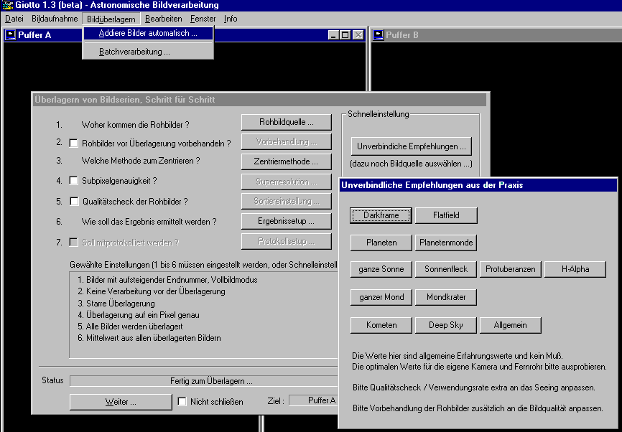
Task: Minimize the Puffer A window
Action: pos(334,34)
